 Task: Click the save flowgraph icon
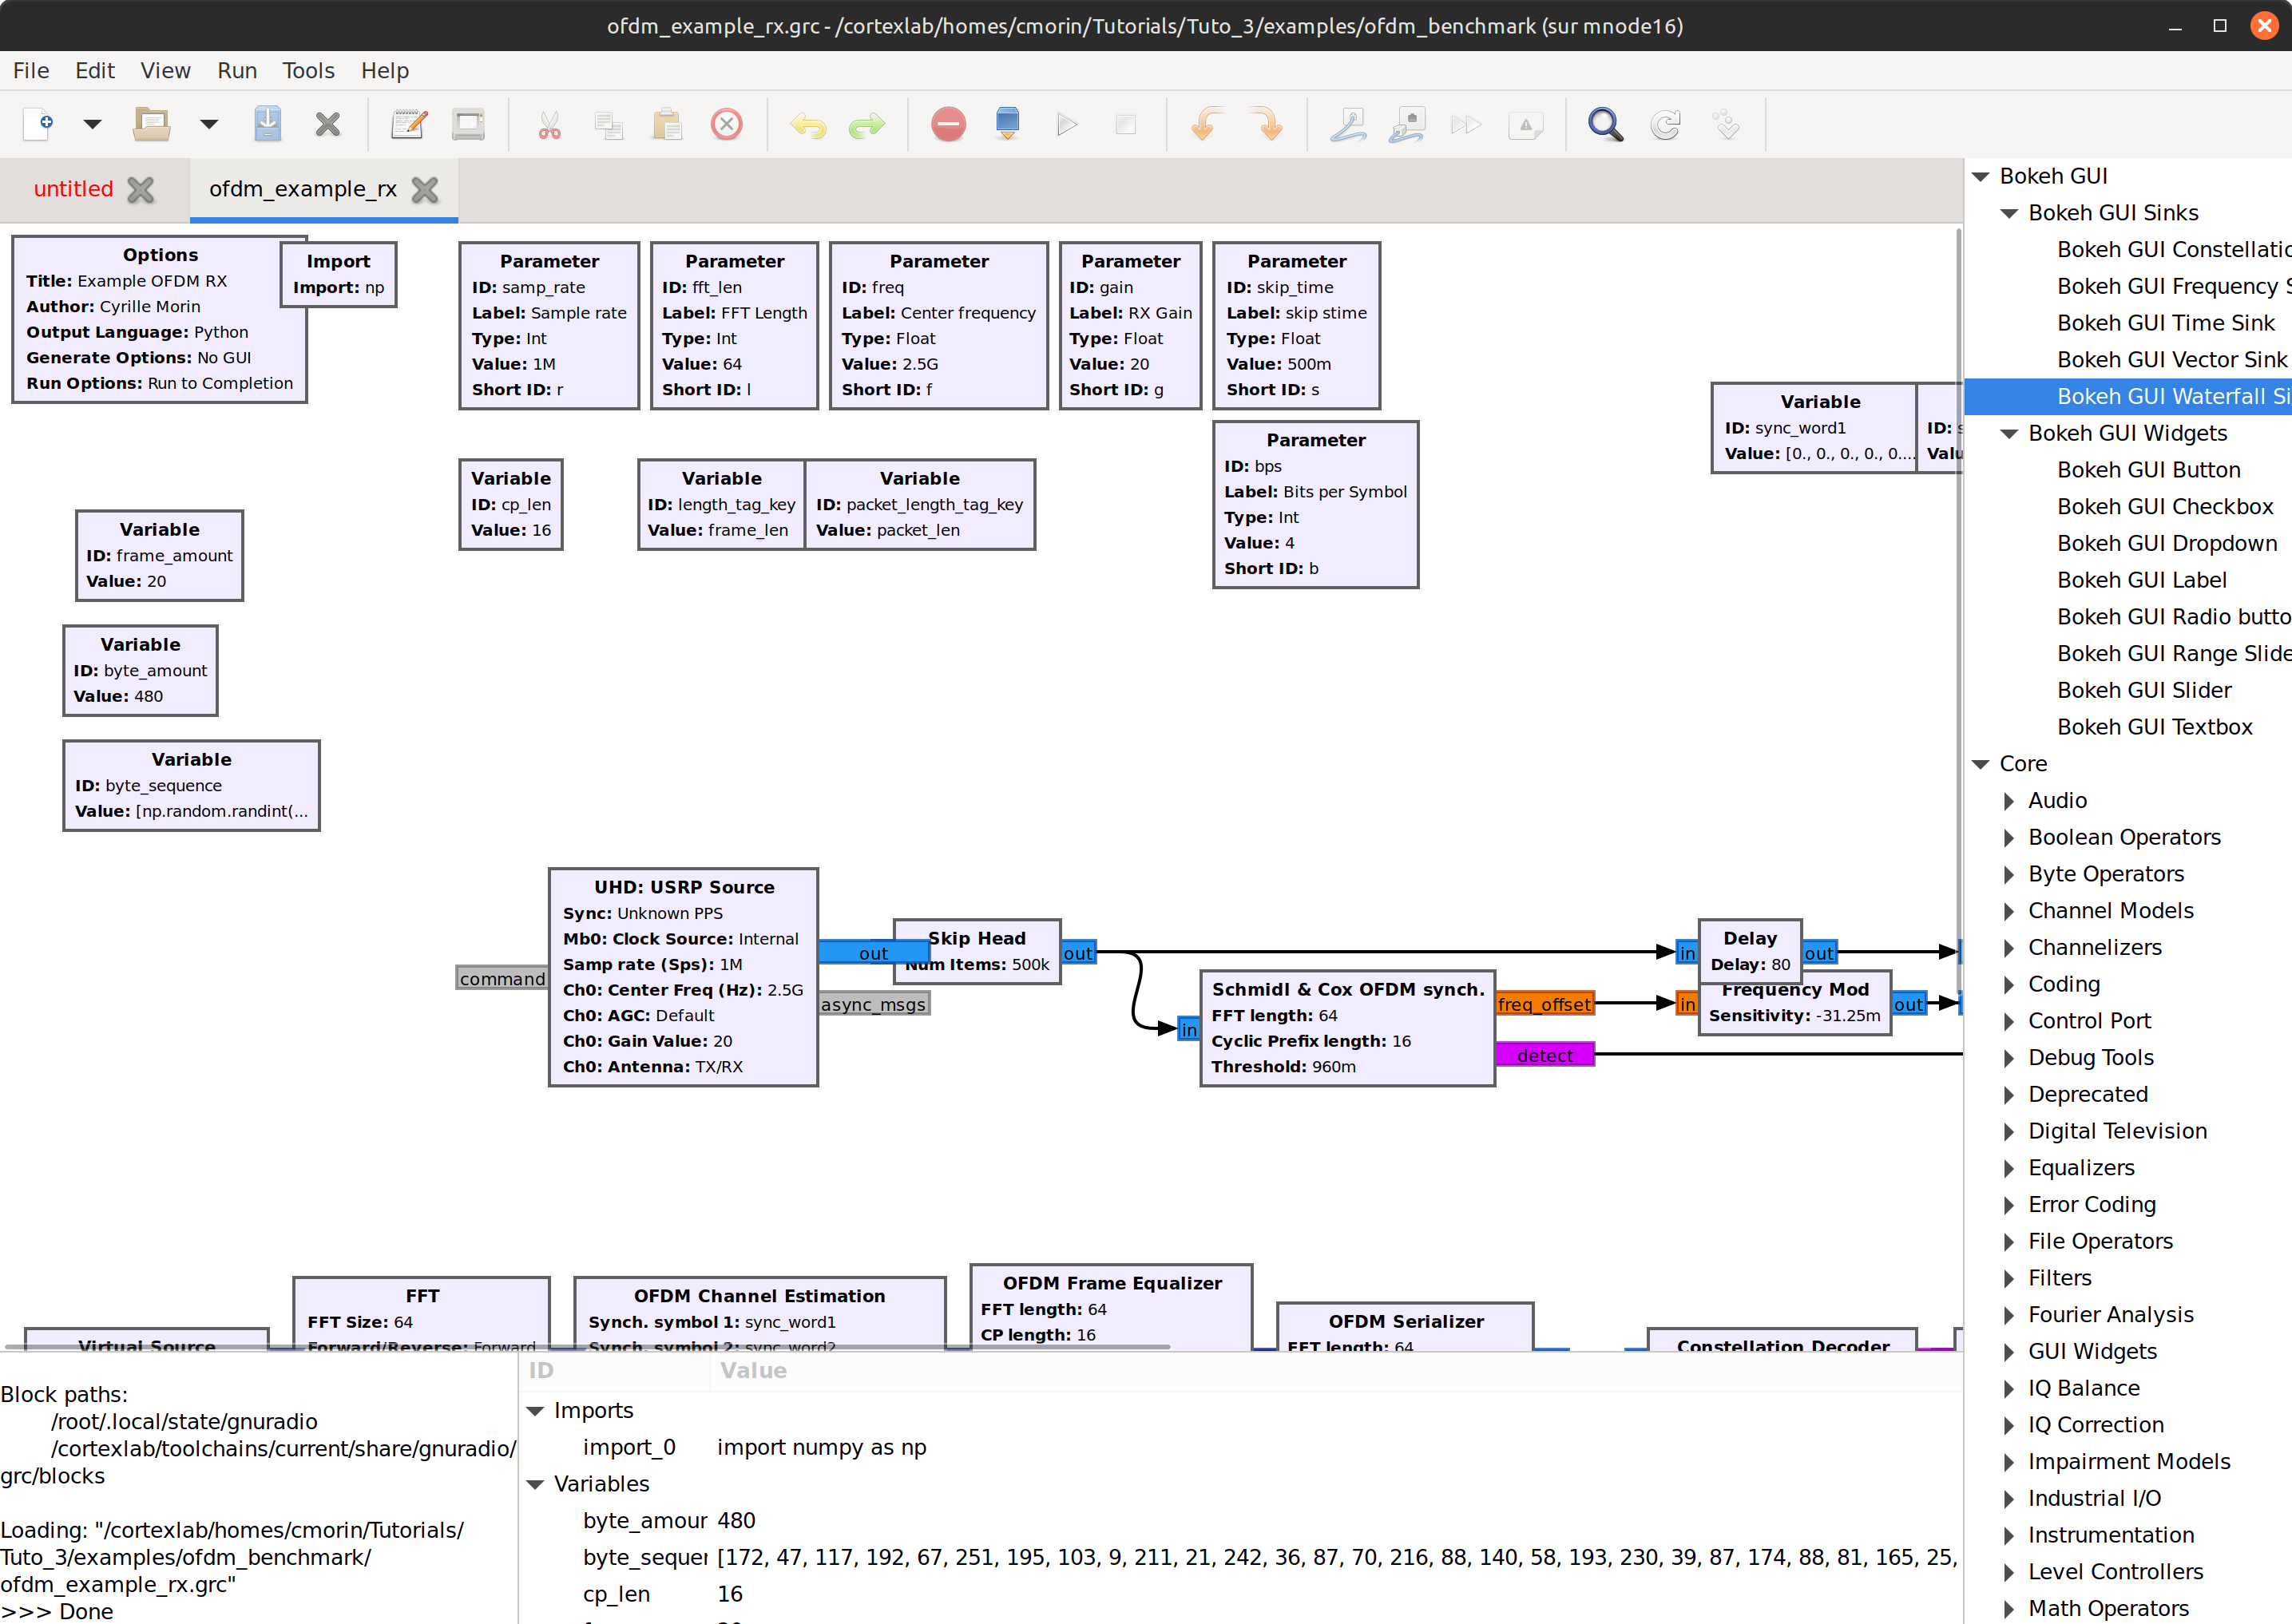pyautogui.click(x=267, y=124)
